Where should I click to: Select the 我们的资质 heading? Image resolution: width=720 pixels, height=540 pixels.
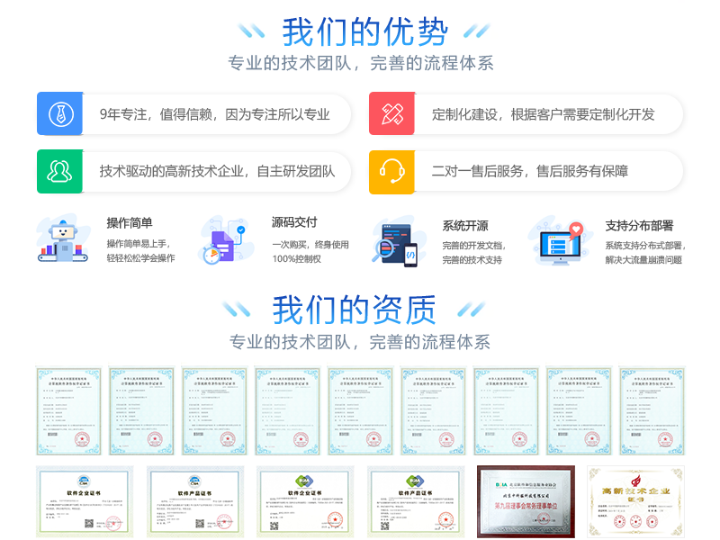tap(355, 310)
